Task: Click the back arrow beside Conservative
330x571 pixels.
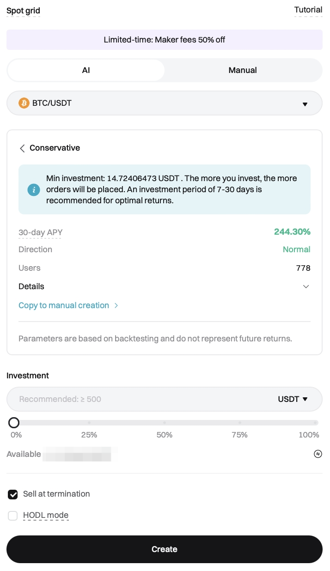Action: (x=22, y=148)
